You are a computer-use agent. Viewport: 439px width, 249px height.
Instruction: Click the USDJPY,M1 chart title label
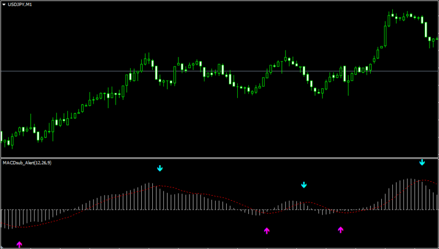tap(21, 4)
